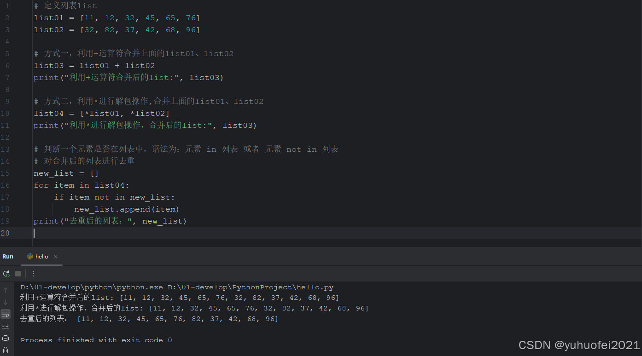Click console output '利用*进行解包操作' line
This screenshot has height=356, width=642.
pos(194,309)
